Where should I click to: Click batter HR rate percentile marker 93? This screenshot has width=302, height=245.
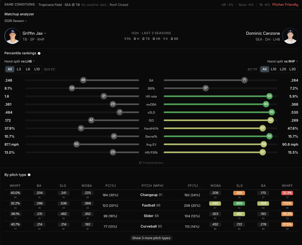pos(270,96)
